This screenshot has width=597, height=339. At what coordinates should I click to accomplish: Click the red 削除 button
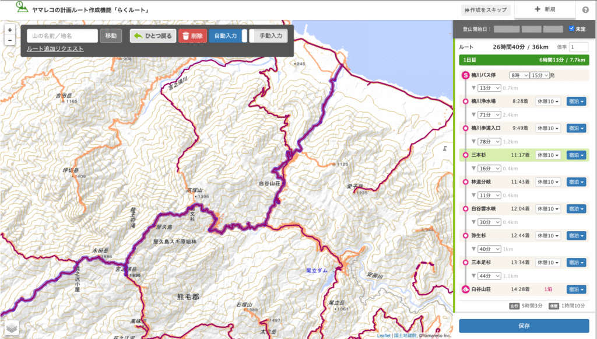(192, 36)
